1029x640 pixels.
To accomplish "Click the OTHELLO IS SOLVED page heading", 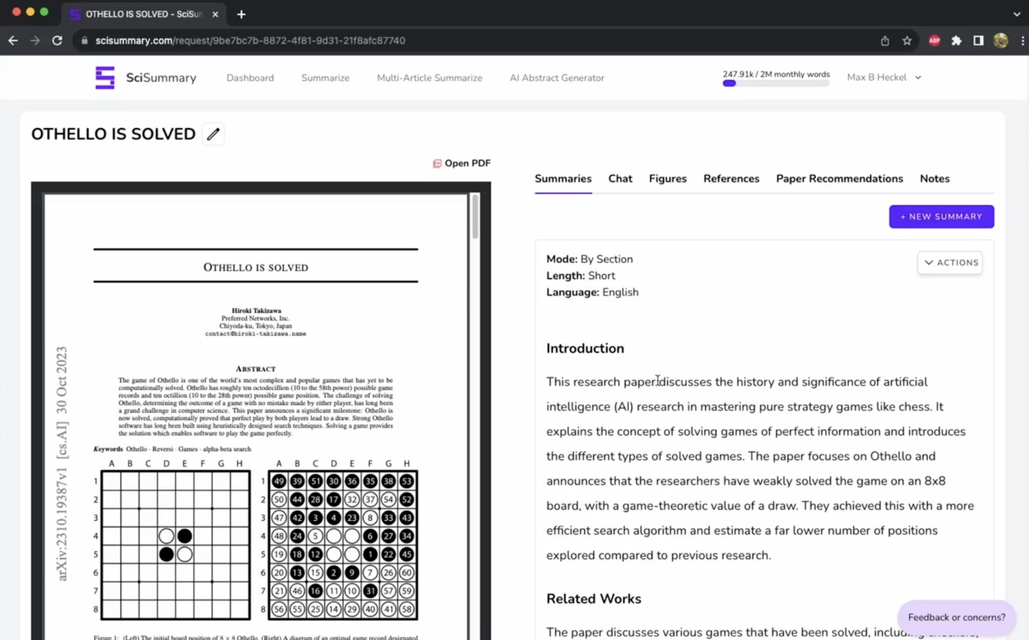I will pos(113,134).
